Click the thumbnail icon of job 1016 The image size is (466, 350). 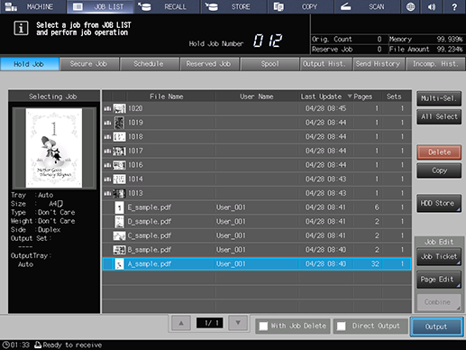pos(119,165)
